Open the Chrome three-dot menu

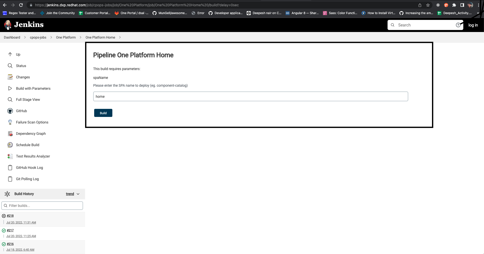pos(478,5)
